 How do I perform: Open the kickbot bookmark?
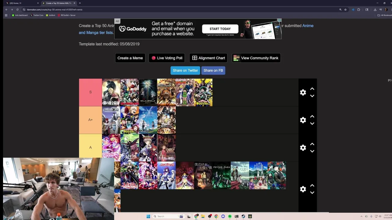51,15
